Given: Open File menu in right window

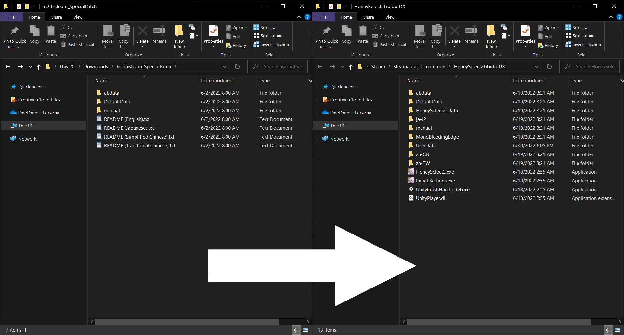Looking at the screenshot, I should tap(323, 17).
